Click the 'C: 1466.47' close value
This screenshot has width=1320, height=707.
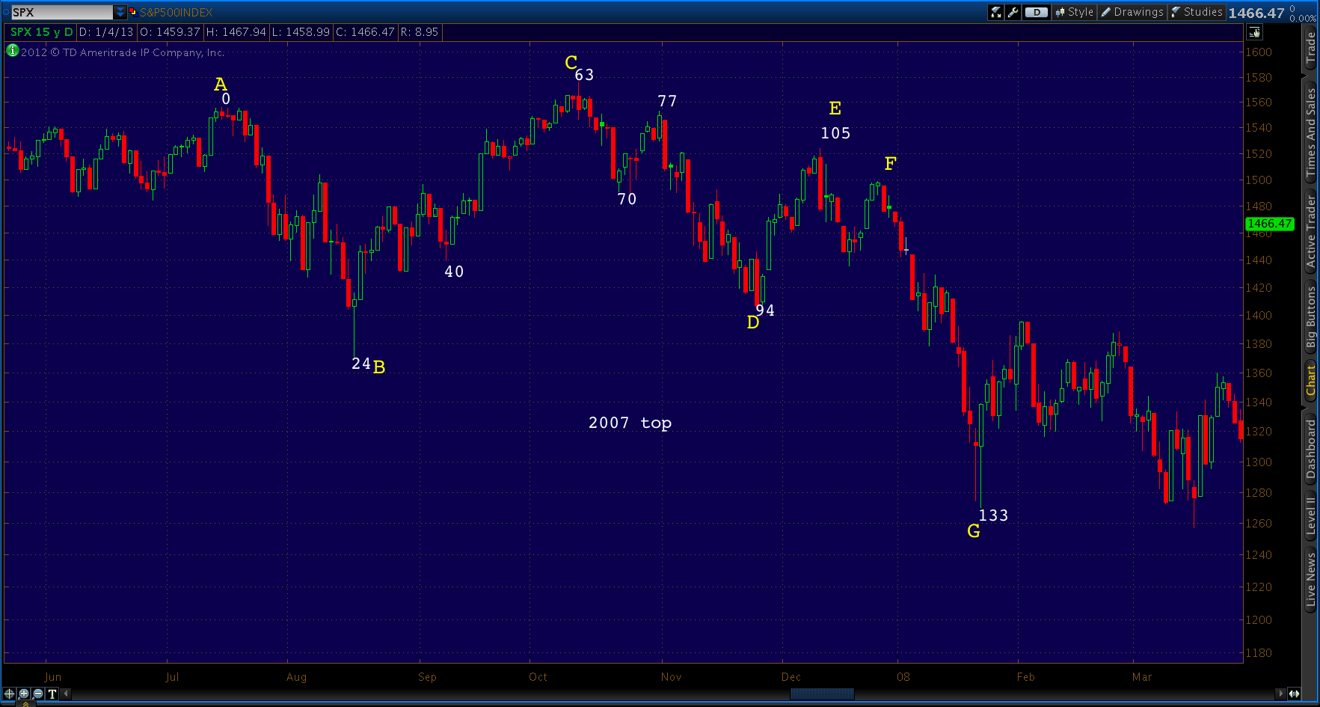click(365, 32)
